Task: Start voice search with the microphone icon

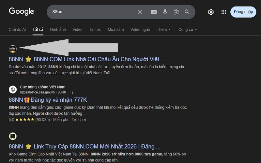Action: (x=165, y=12)
